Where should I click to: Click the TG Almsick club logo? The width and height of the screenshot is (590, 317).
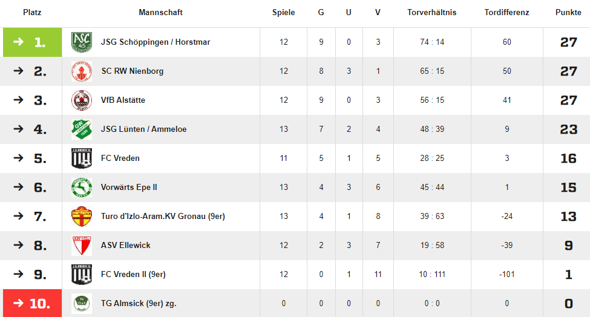tap(82, 304)
